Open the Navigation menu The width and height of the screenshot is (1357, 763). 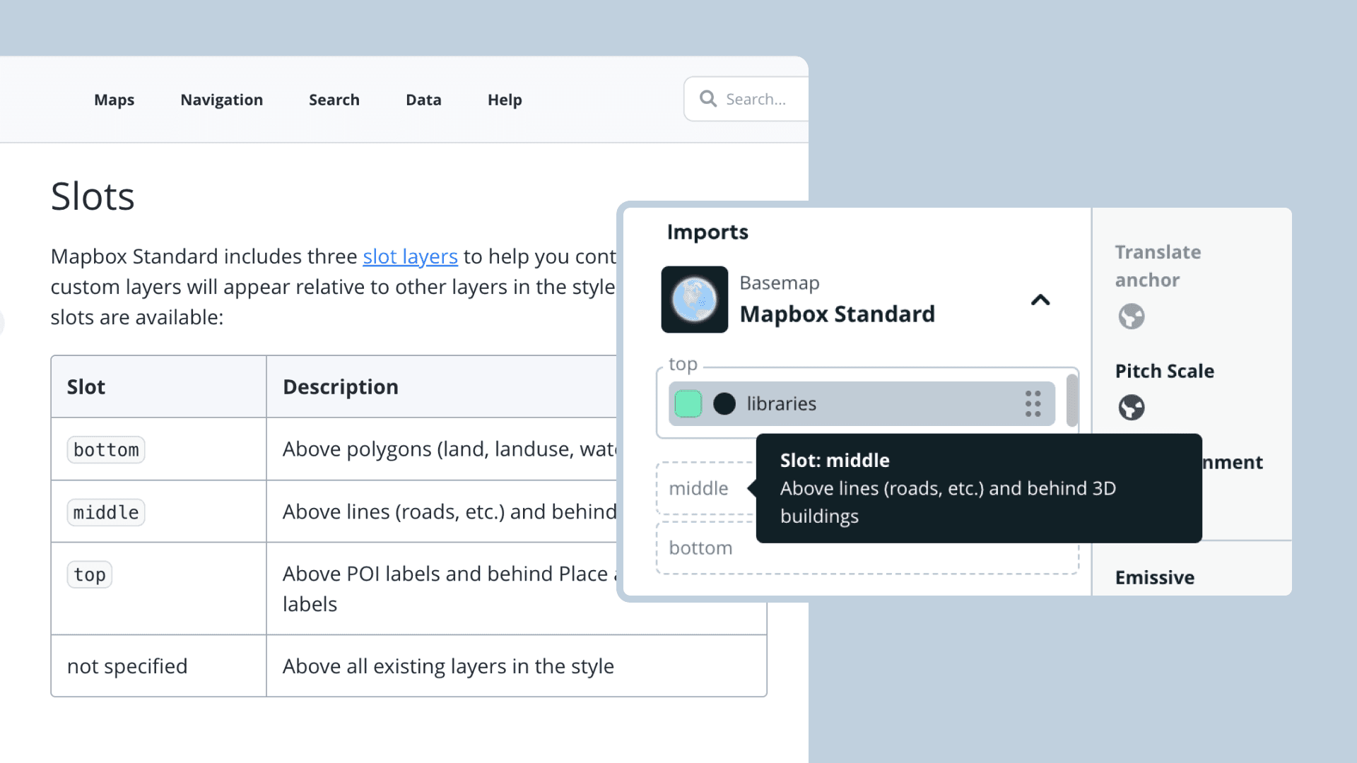(x=221, y=100)
